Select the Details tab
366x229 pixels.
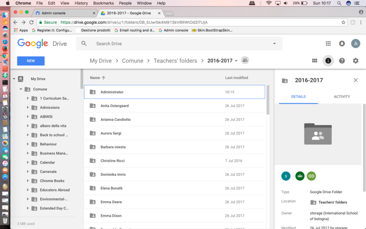pos(298,97)
